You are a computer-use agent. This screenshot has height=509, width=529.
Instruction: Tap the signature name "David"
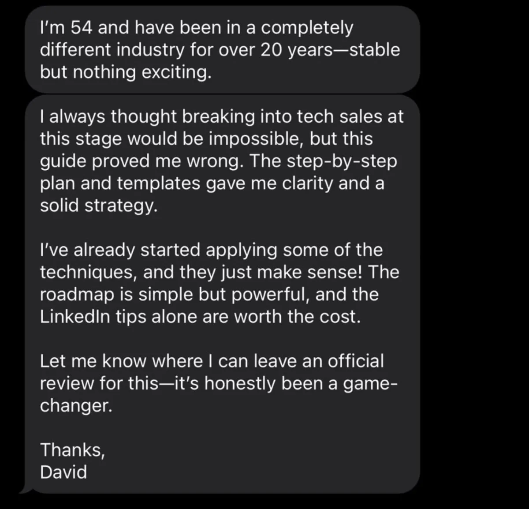tap(63, 472)
